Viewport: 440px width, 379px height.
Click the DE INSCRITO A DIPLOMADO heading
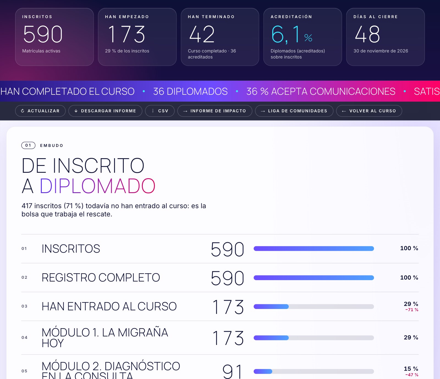tap(89, 176)
